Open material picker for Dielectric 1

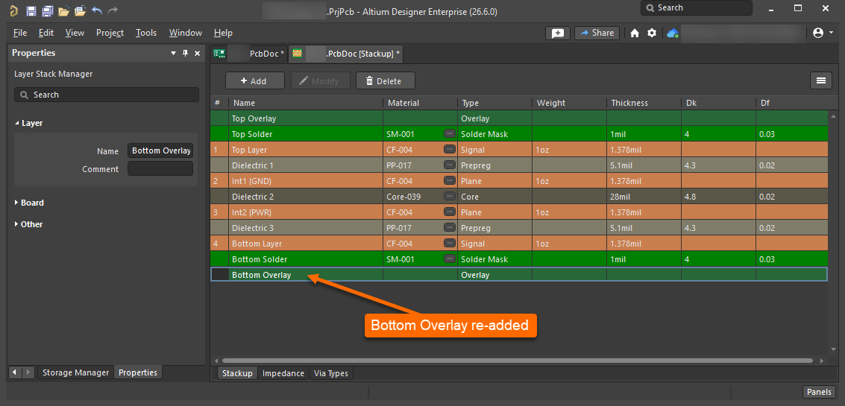click(450, 165)
